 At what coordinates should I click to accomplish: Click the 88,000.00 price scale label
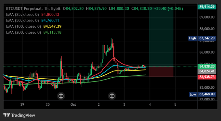[x=207, y=29]
